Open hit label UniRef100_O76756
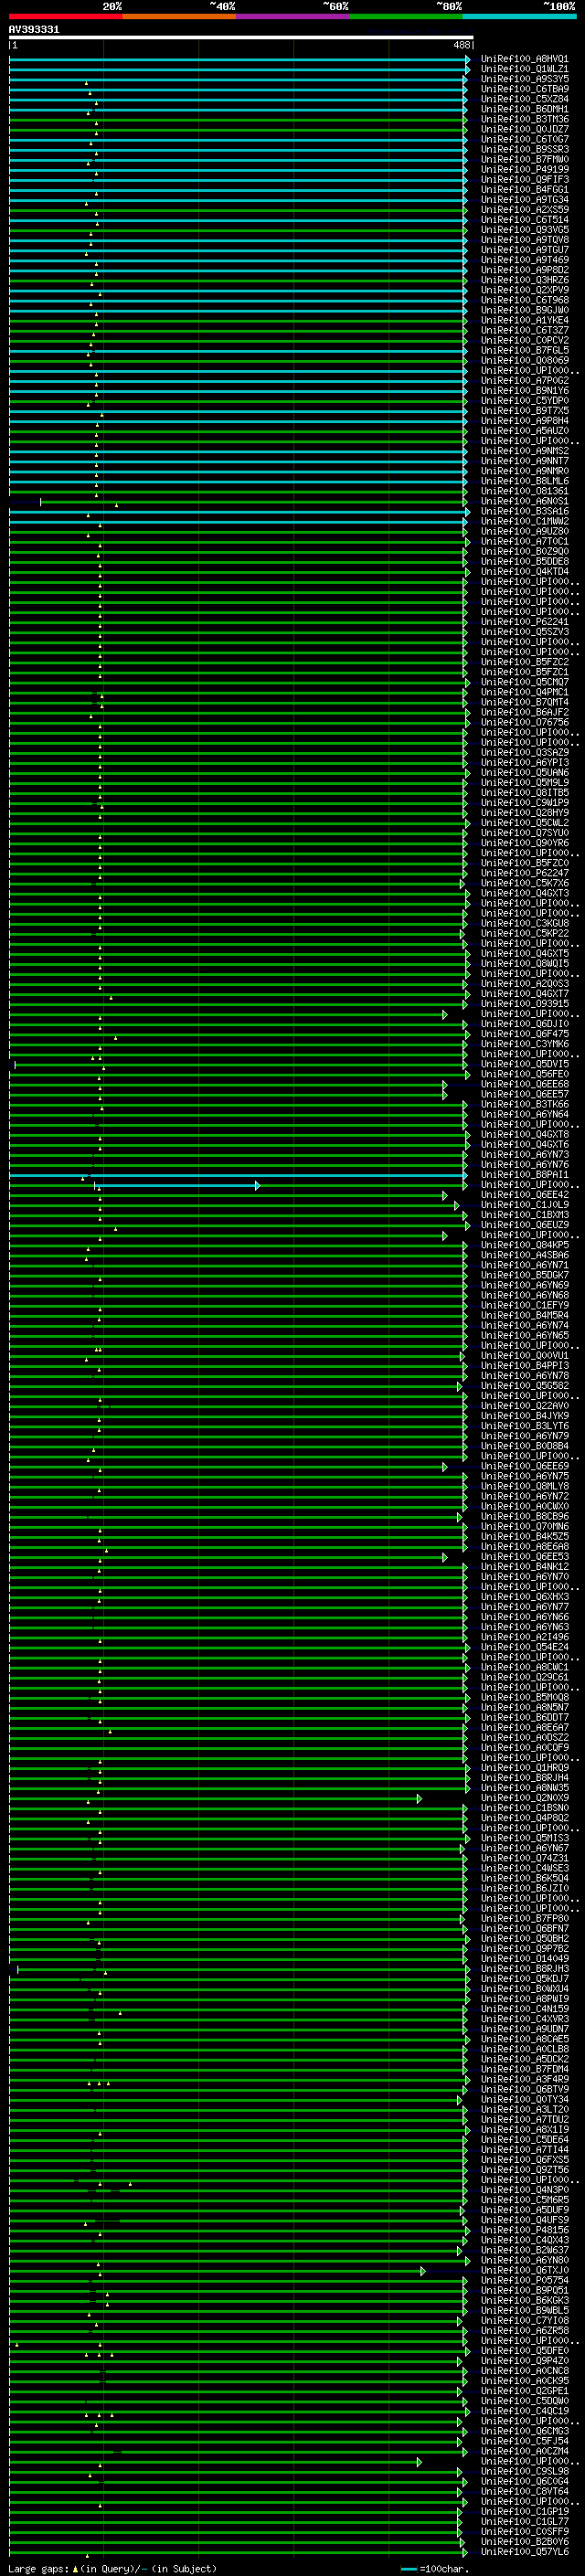 tap(525, 722)
